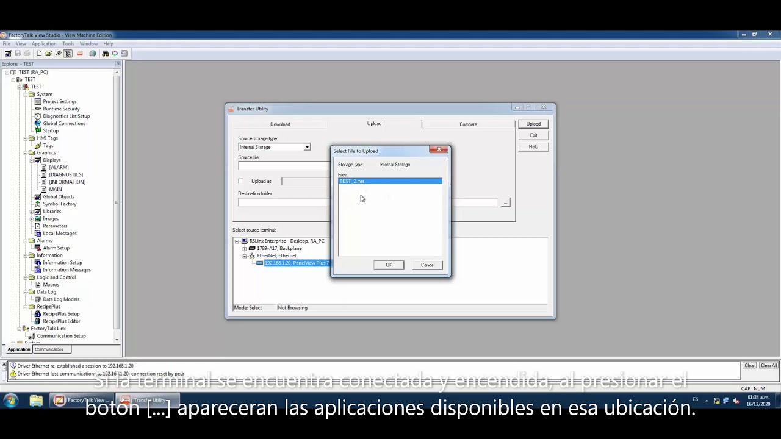
Task: Open Startup editor in the Explorer
Action: (51, 130)
